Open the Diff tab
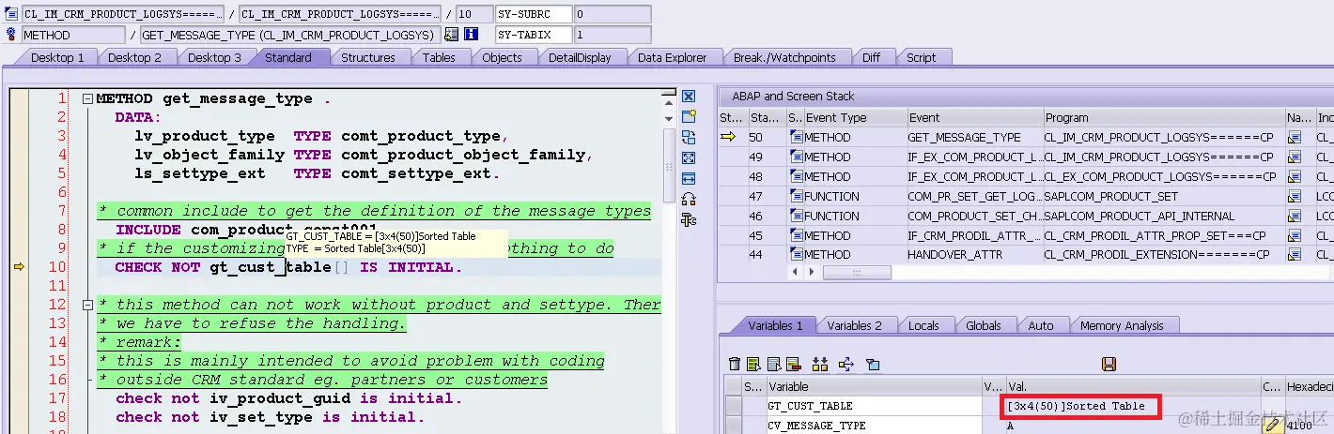Viewport: 1334px width, 434px height. coord(871,58)
